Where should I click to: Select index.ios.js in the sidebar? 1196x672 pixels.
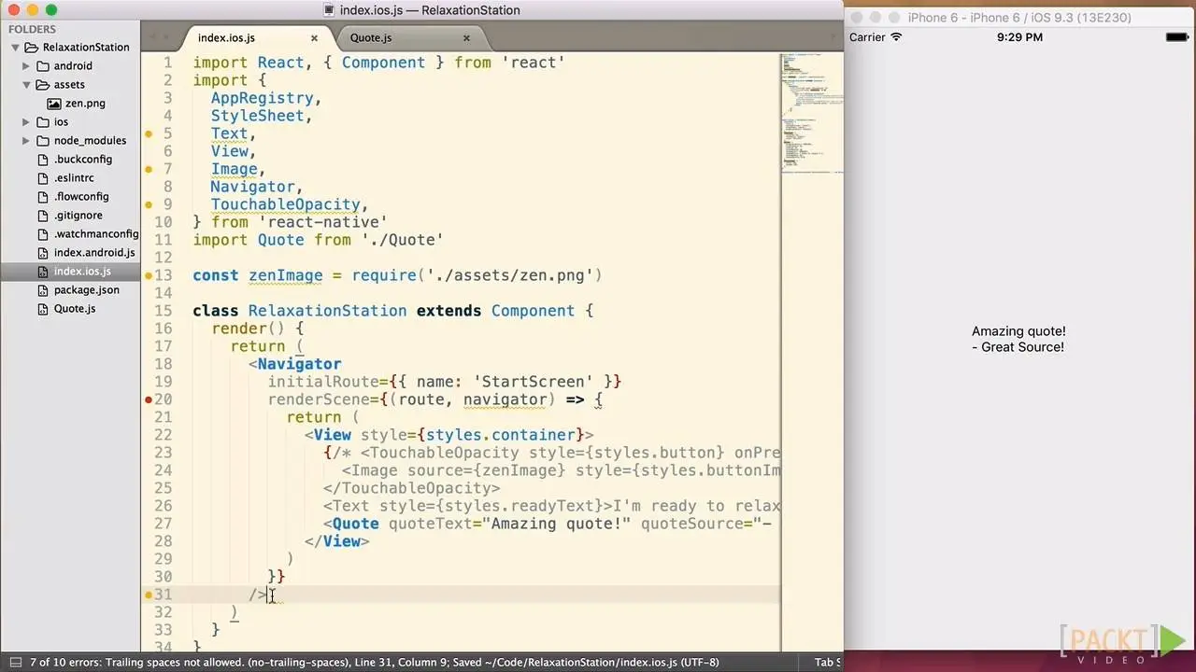[82, 272]
